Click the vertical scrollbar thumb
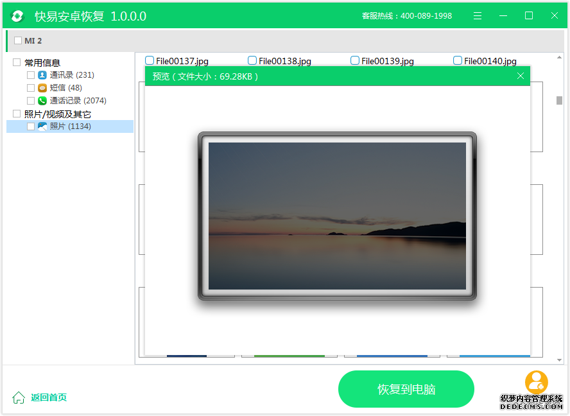 coord(559,100)
